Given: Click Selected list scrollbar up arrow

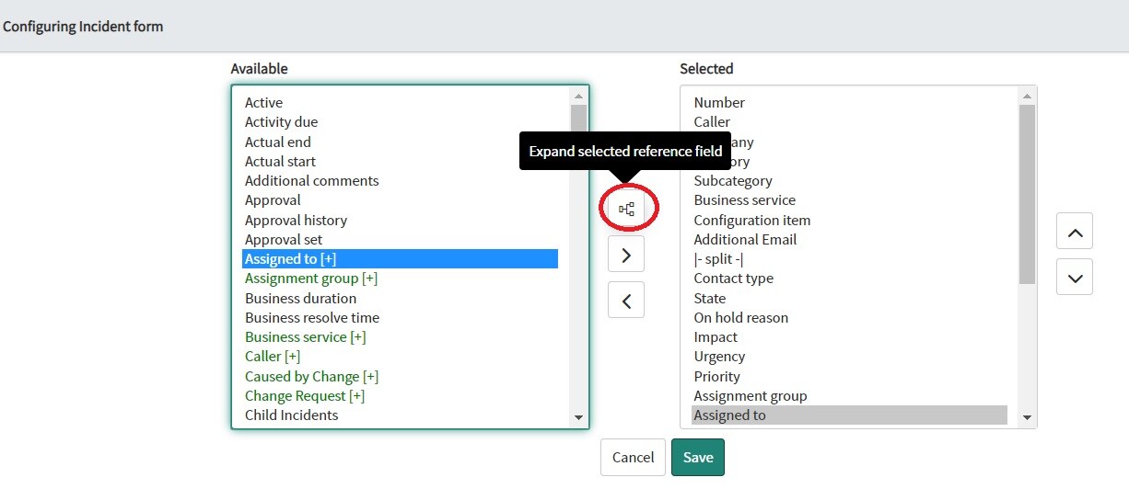Looking at the screenshot, I should pyautogui.click(x=1028, y=96).
